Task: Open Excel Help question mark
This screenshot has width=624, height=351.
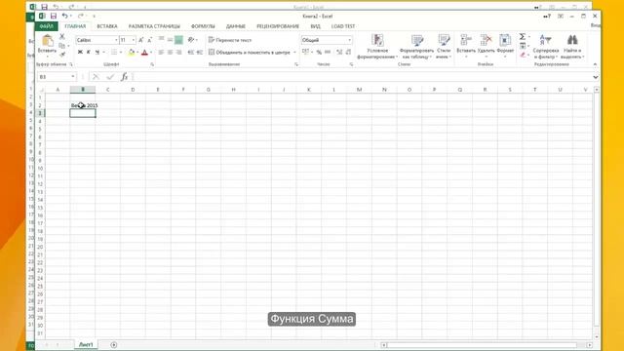Action: 548,17
